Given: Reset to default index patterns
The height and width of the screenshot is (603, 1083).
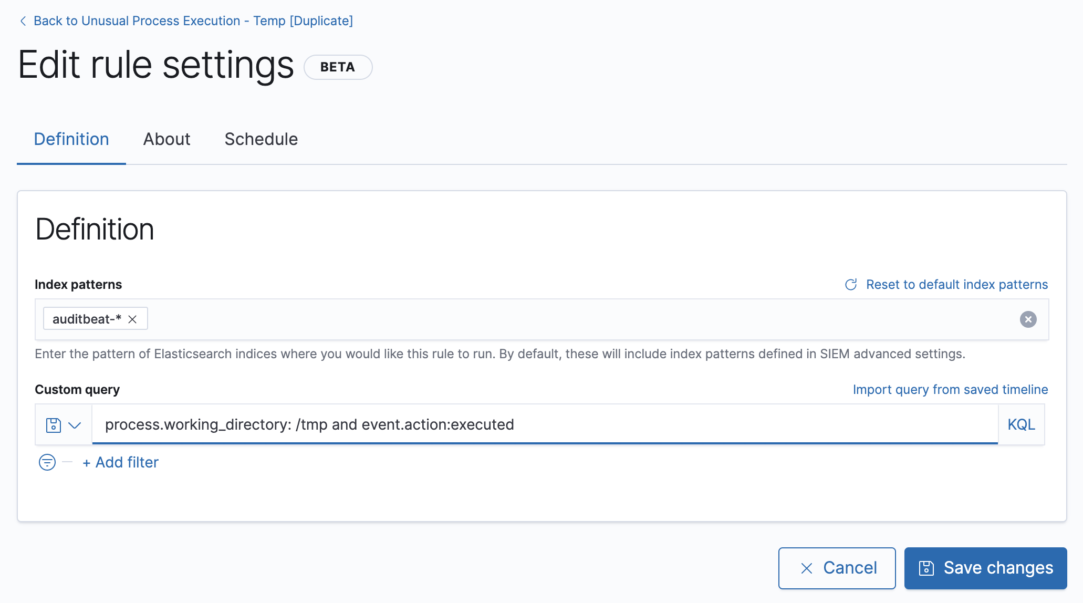Looking at the screenshot, I should point(956,285).
